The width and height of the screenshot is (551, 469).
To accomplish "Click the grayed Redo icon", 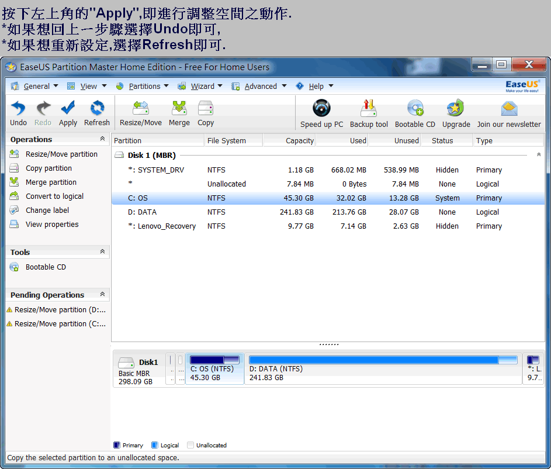I will pyautogui.click(x=43, y=108).
